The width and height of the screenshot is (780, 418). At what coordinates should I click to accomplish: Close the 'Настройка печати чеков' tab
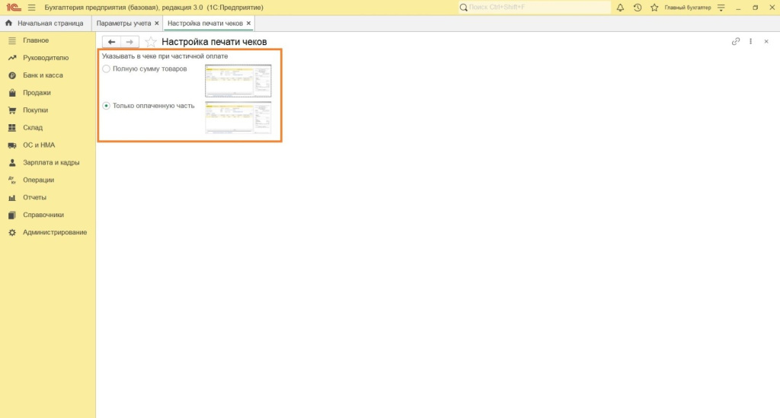pyautogui.click(x=248, y=24)
